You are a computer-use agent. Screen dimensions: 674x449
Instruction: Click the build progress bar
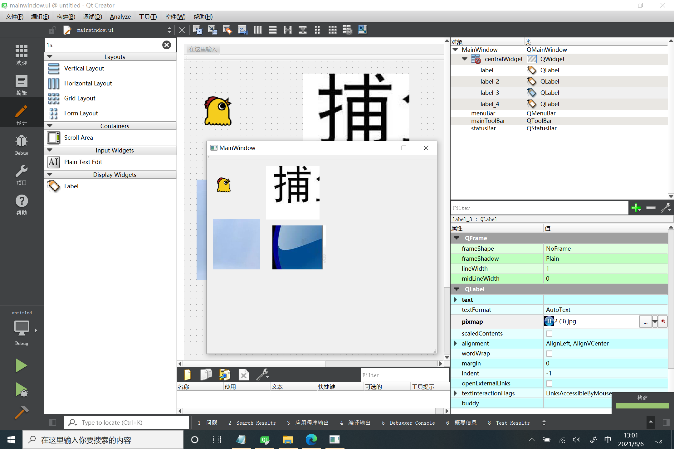[642, 406]
